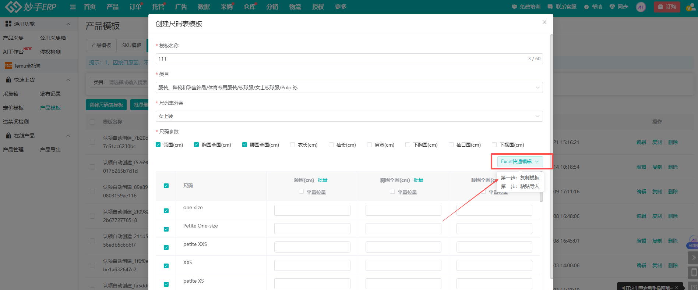Click the 订购 shopping bag button
Viewport: 698px width, 290px height.
coord(667,7)
